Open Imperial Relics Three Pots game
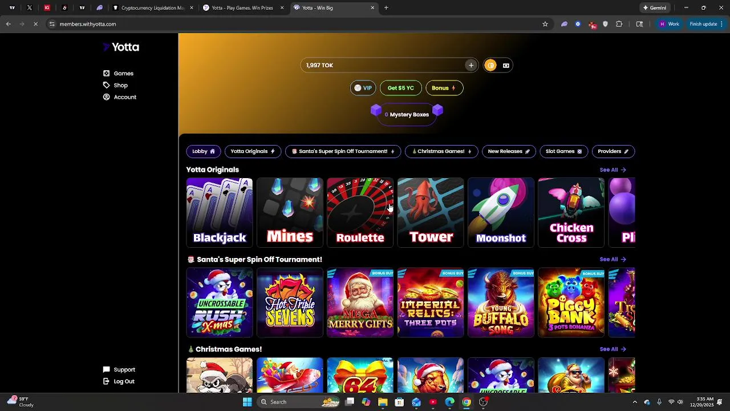 (431, 303)
